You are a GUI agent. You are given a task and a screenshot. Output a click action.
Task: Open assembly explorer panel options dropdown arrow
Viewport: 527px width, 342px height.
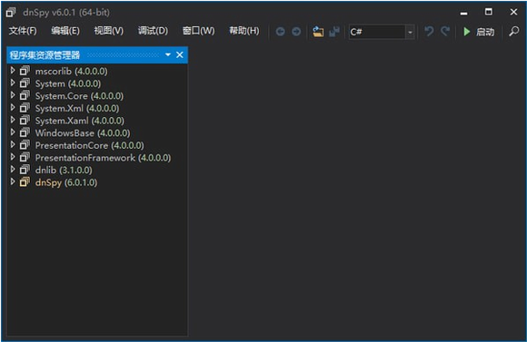point(168,54)
